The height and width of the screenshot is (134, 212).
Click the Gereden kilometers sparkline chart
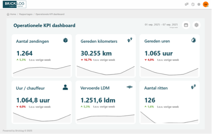tap(106, 71)
